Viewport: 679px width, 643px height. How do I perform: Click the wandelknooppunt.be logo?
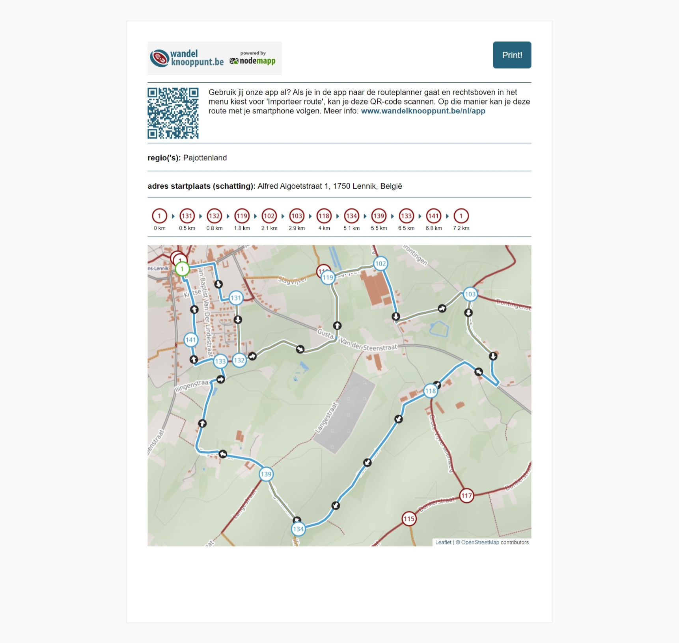[187, 58]
